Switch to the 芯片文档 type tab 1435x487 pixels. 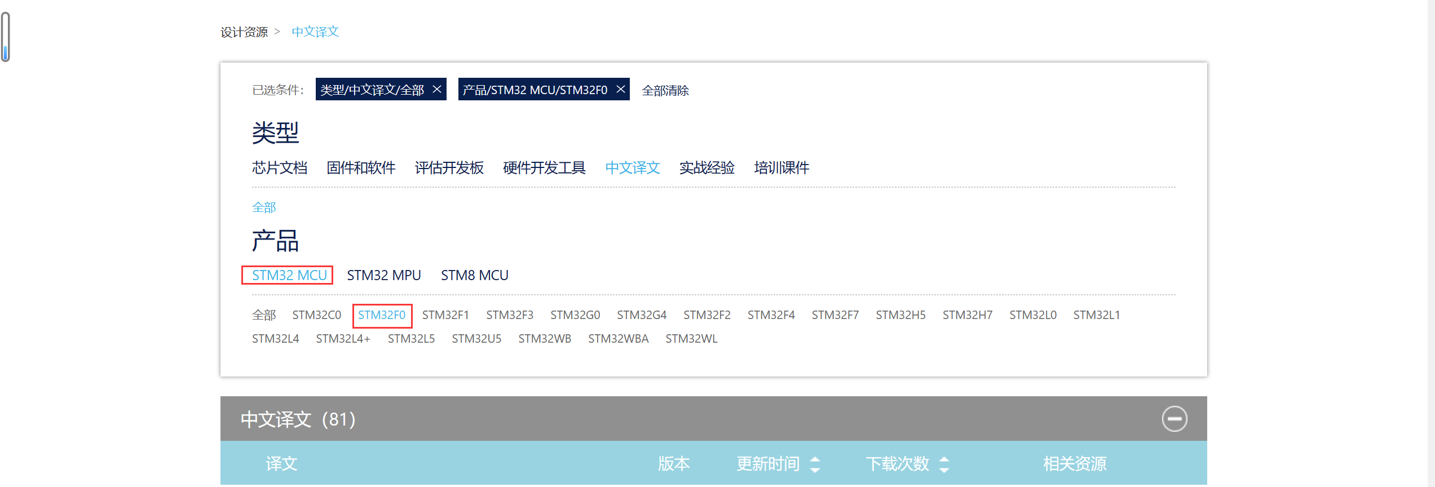coord(280,167)
